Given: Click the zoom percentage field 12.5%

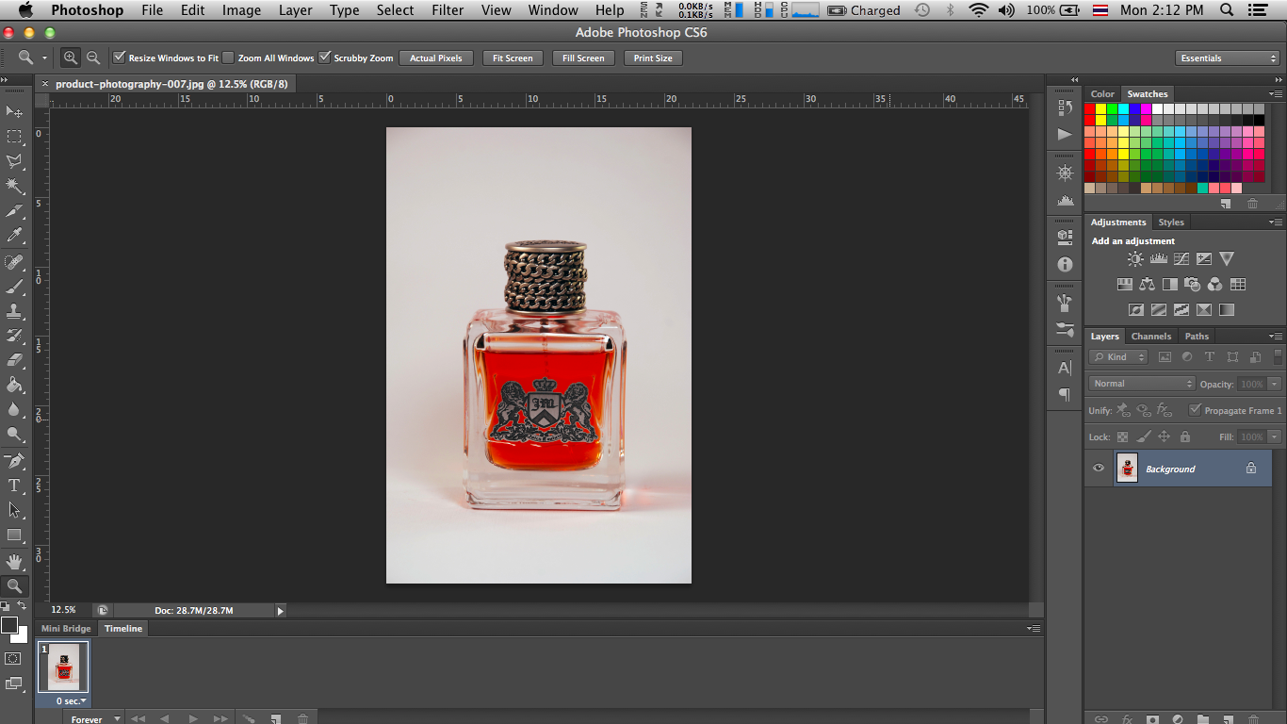Looking at the screenshot, I should click(64, 611).
